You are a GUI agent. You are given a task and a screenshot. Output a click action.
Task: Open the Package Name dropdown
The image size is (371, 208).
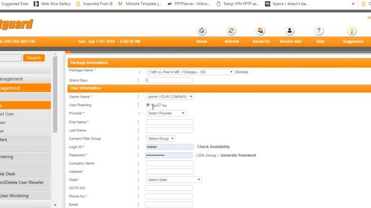tap(190, 72)
